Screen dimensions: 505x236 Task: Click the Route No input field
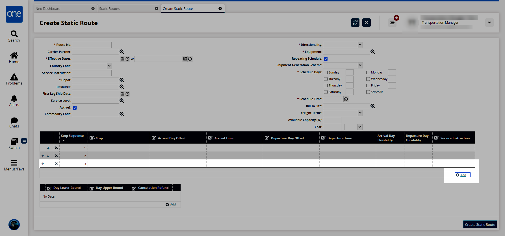(x=92, y=45)
